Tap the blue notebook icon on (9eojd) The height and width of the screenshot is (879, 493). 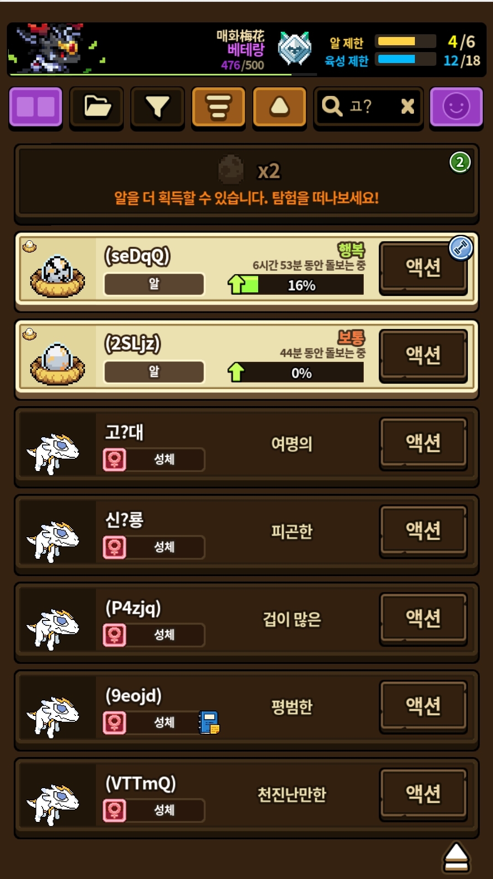click(209, 722)
